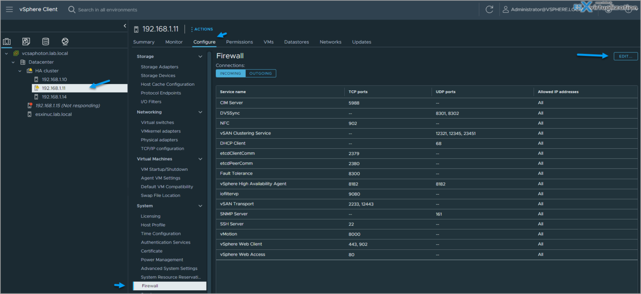Open the Storage inventory view icon
641x294 pixels.
tap(45, 41)
